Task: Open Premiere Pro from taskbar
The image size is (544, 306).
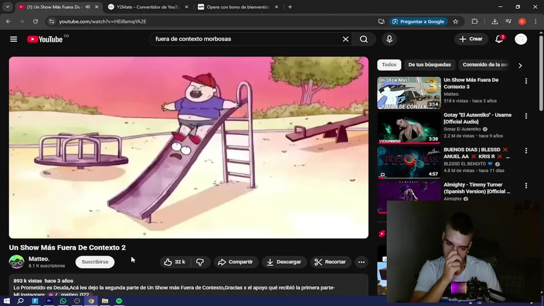Action: pos(49,301)
